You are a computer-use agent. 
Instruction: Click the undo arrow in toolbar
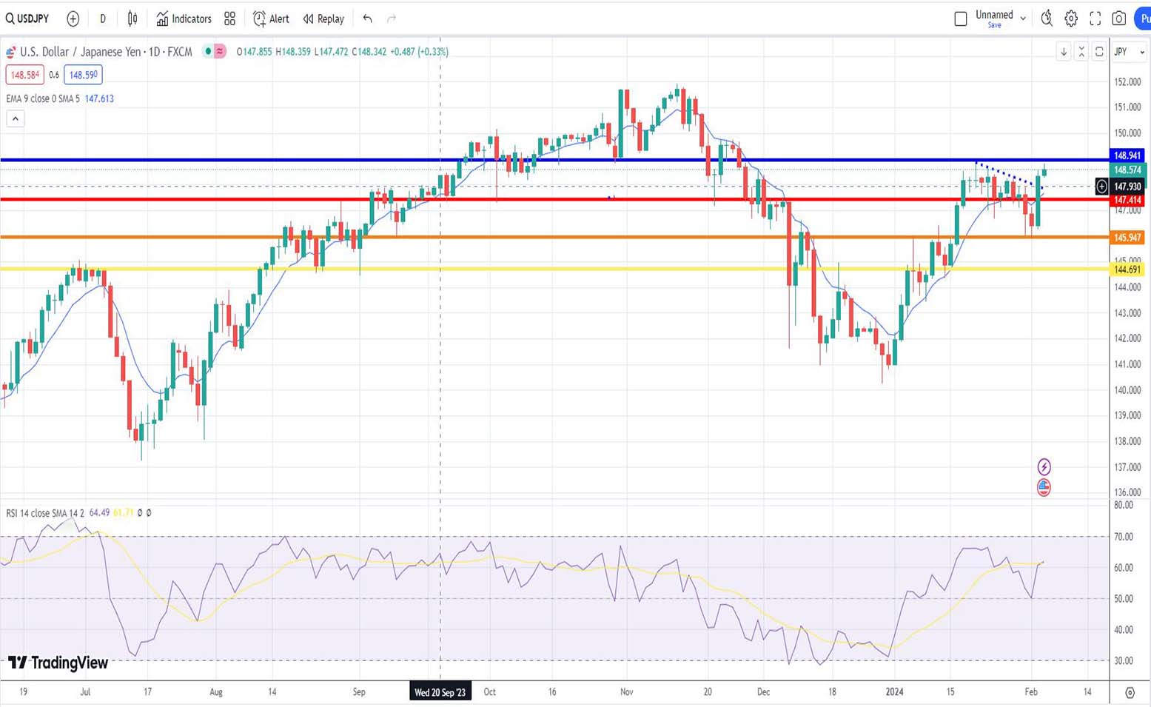pyautogui.click(x=367, y=19)
